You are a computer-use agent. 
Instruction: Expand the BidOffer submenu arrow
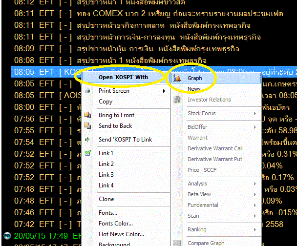(255, 127)
